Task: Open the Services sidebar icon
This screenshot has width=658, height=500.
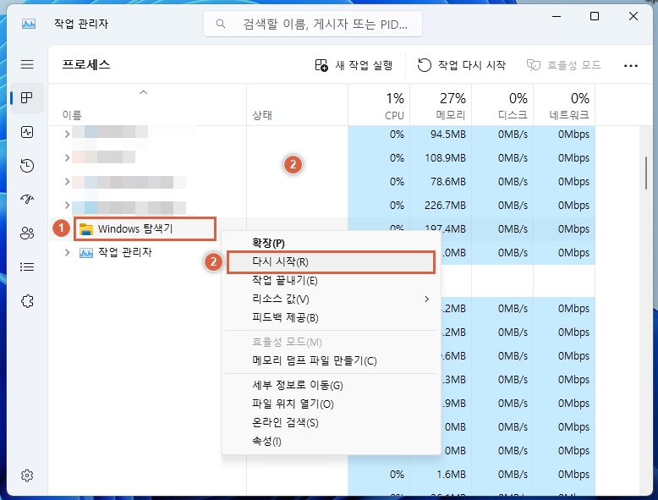Action: coord(27,301)
